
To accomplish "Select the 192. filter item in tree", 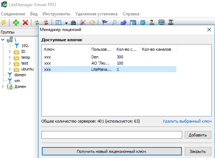I will click(25, 46).
